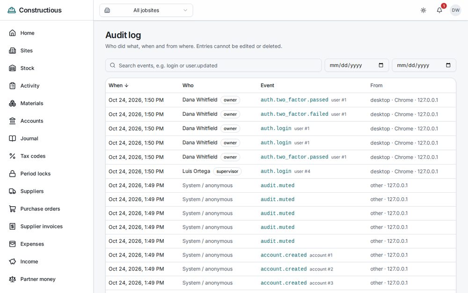Toggle light/dark theme sun icon
The image size is (468, 293).
(423, 10)
